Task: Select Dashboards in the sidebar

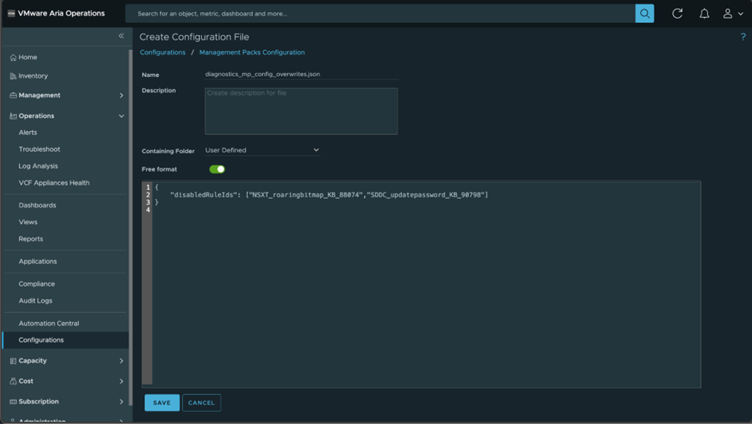Action: 37,205
